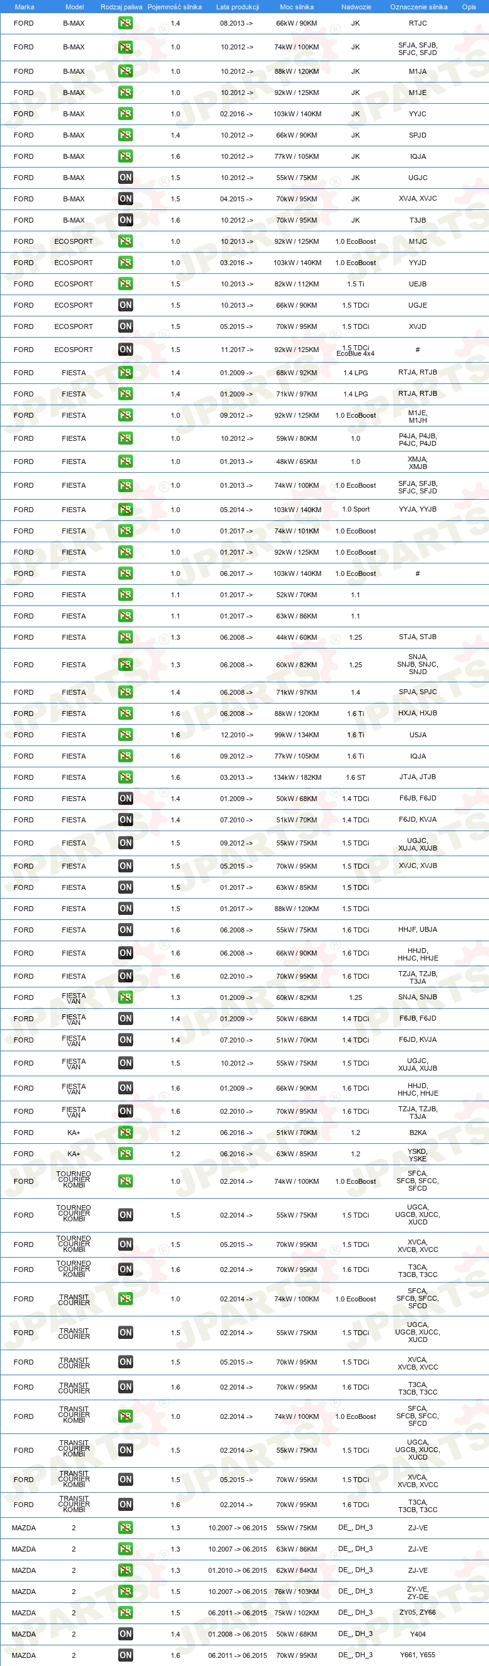Click petrol icon in B-MAX M1JA row
This screenshot has height=1666, width=489.
pyautogui.click(x=126, y=72)
